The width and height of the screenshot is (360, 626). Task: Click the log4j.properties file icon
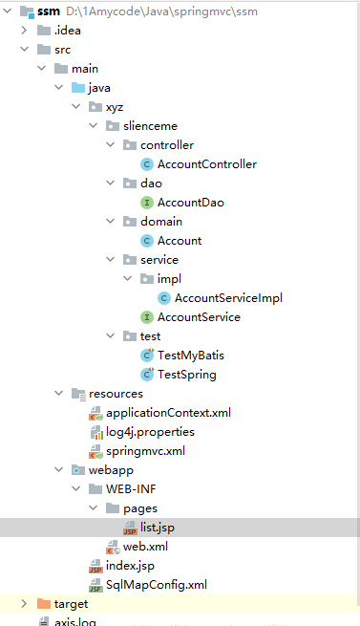[96, 432]
